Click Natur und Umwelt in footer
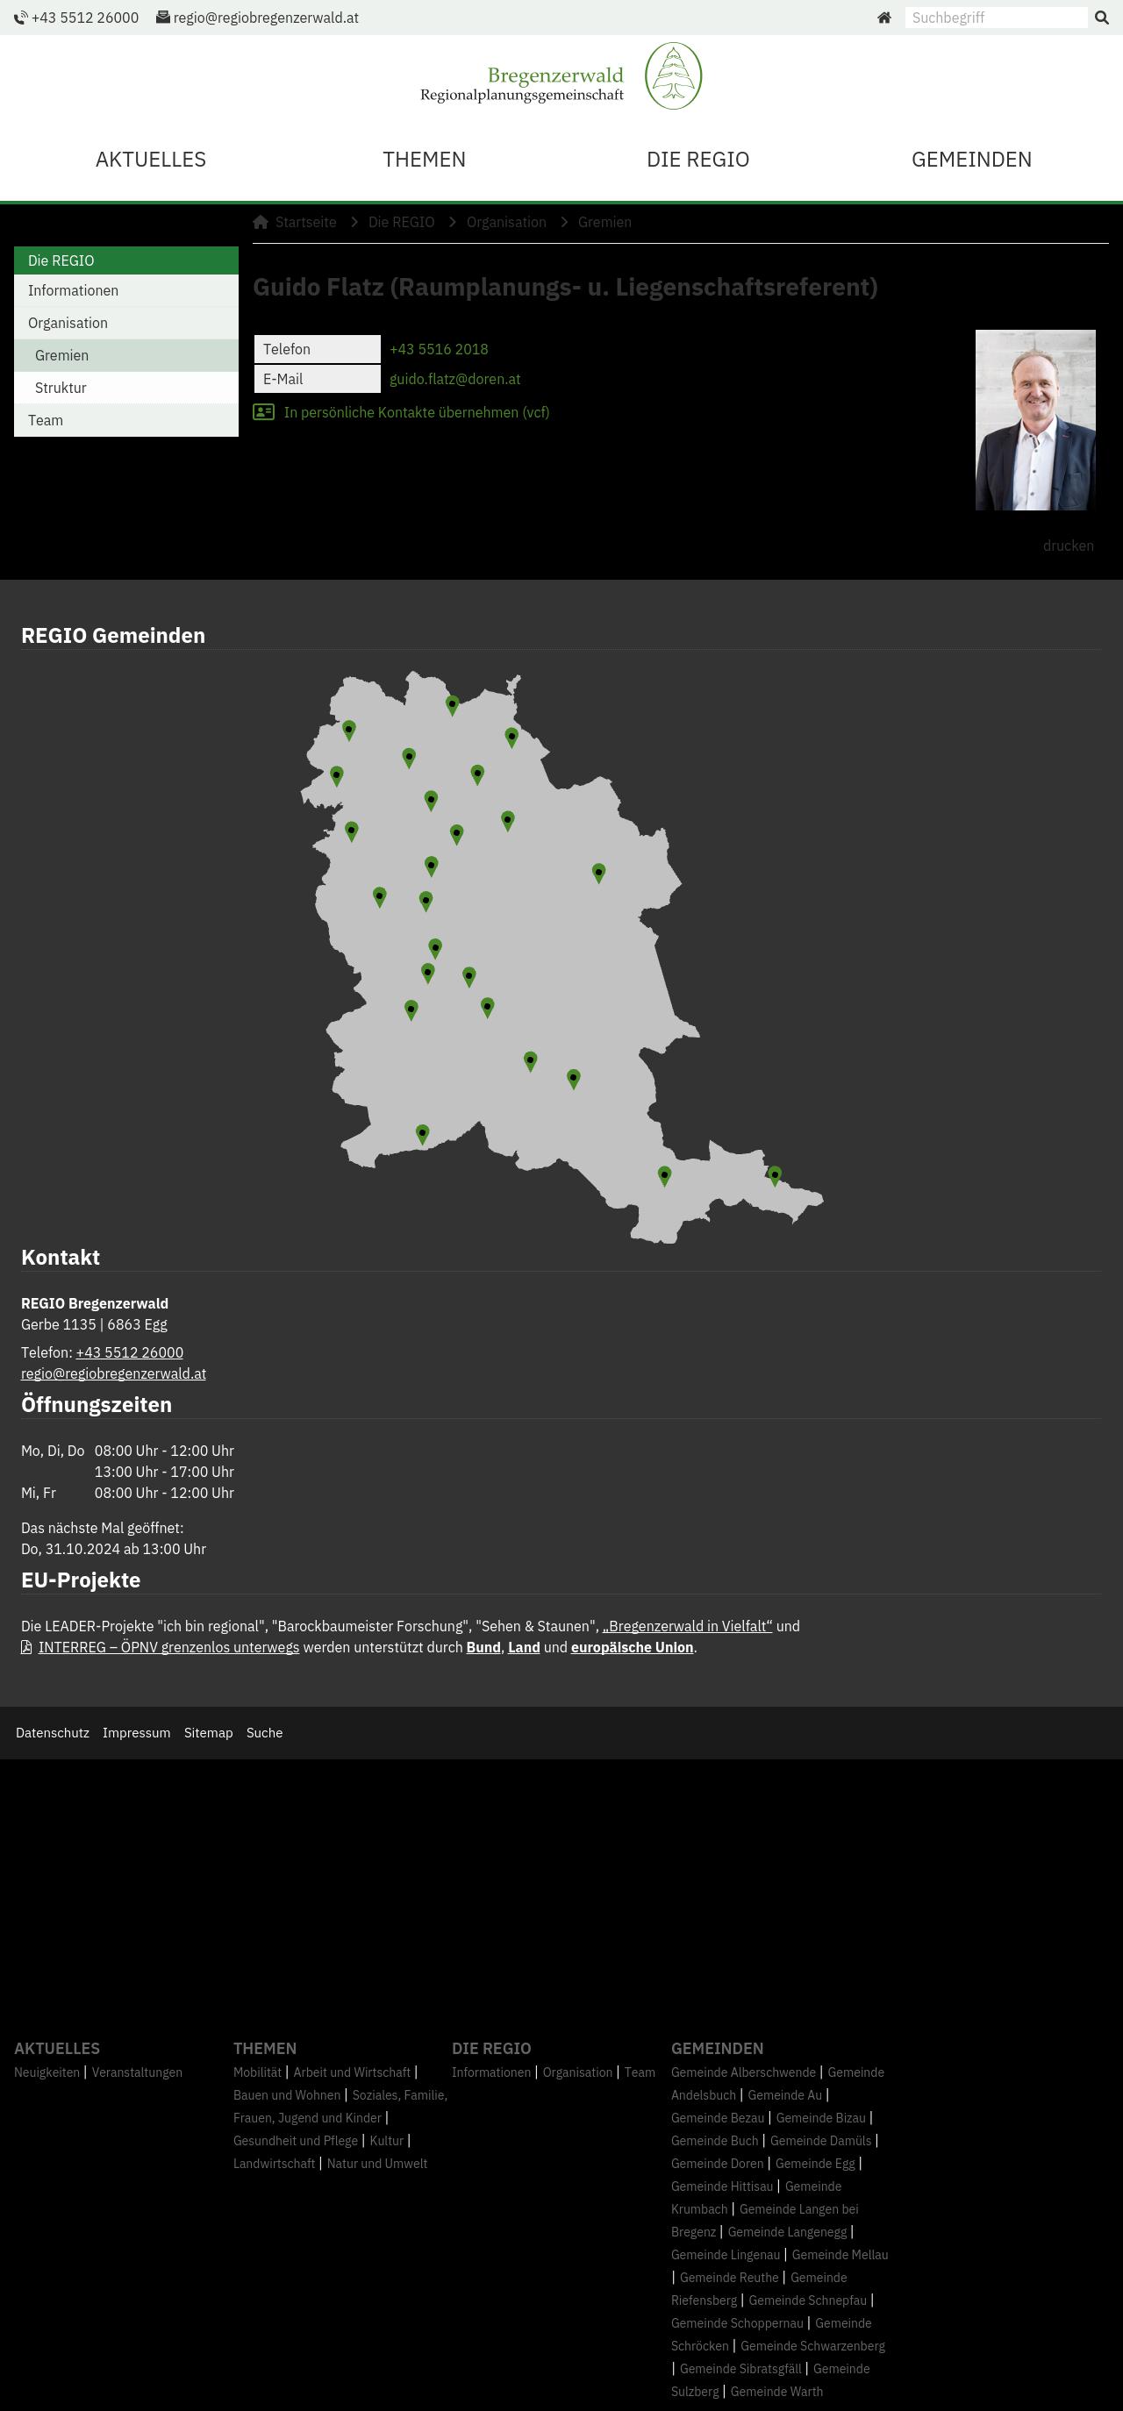 click(376, 2163)
